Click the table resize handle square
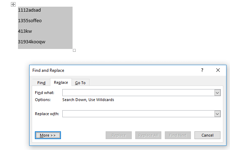Viewport: 230px width, 150px height. (74, 50)
